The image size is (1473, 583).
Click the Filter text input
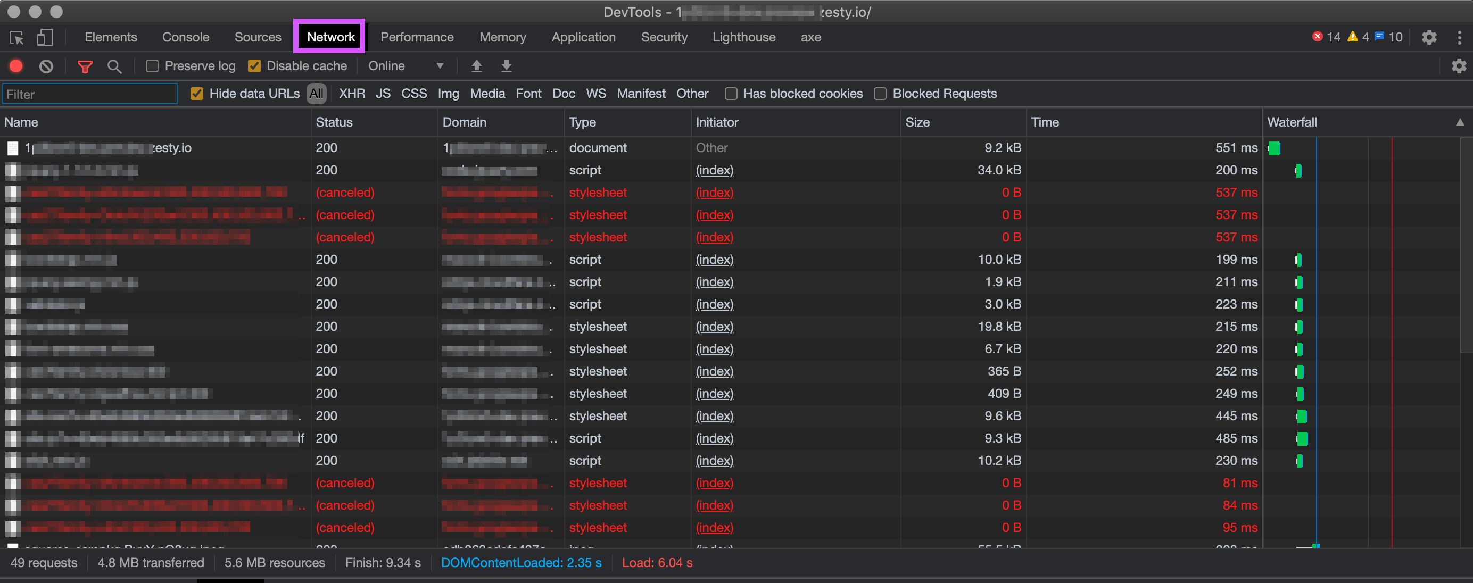(90, 94)
